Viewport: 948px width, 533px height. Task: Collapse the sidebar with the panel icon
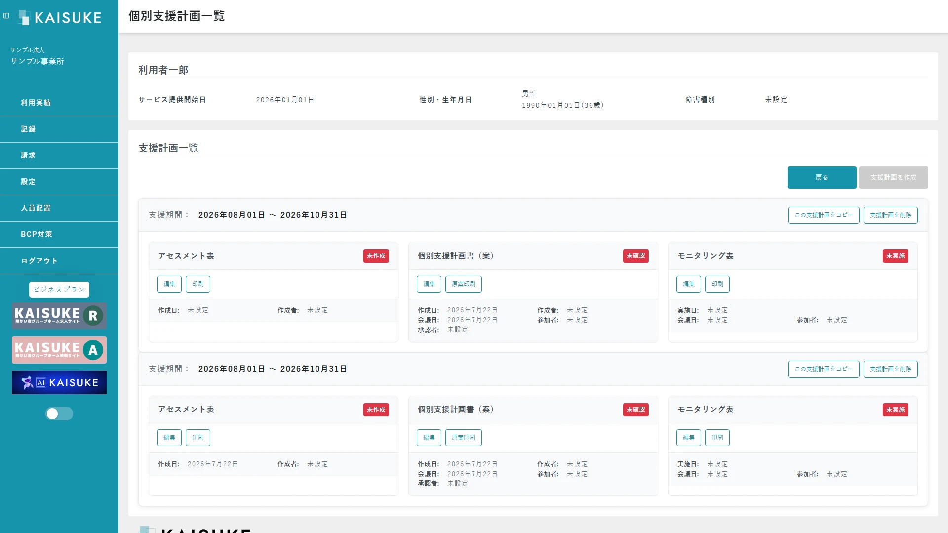coord(6,16)
